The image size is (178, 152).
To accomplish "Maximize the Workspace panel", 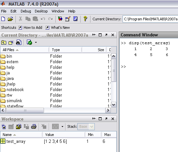I will point(100,119).
